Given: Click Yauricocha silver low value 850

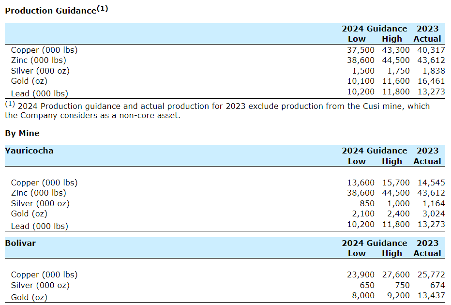Looking at the screenshot, I should tap(367, 203).
